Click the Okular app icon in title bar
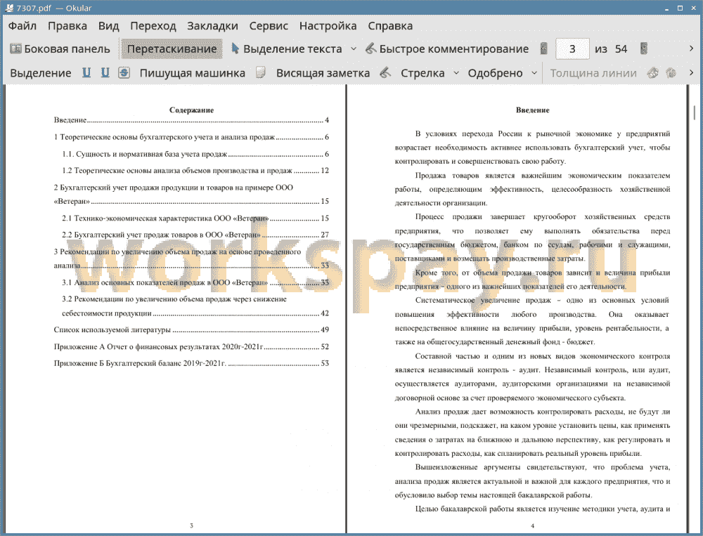703x536 pixels. (x=9, y=8)
